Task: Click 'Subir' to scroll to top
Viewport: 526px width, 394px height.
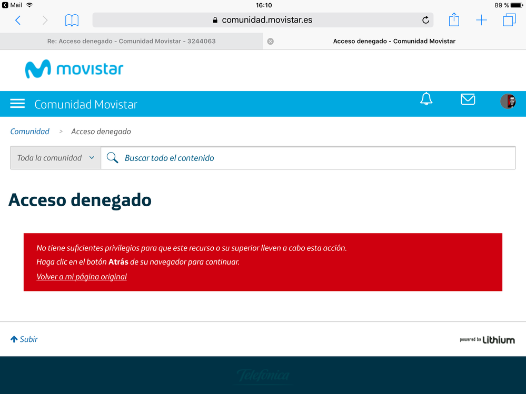Action: click(24, 339)
